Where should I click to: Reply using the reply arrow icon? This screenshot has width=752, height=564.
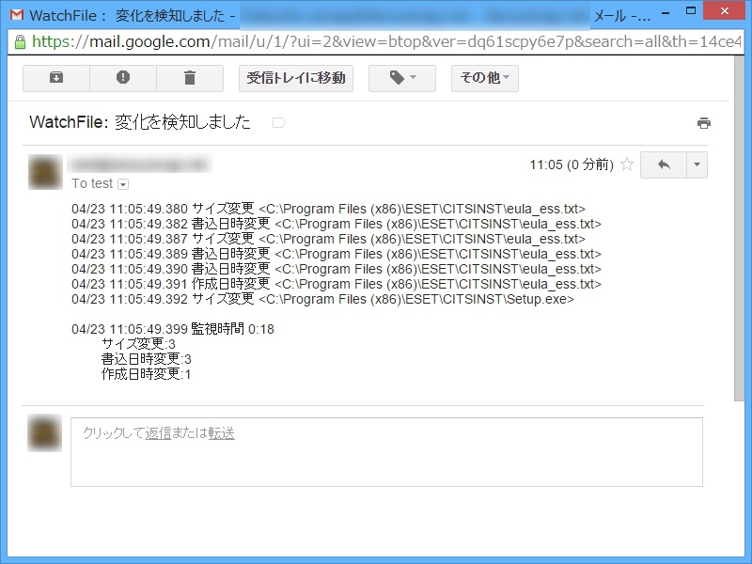[666, 164]
